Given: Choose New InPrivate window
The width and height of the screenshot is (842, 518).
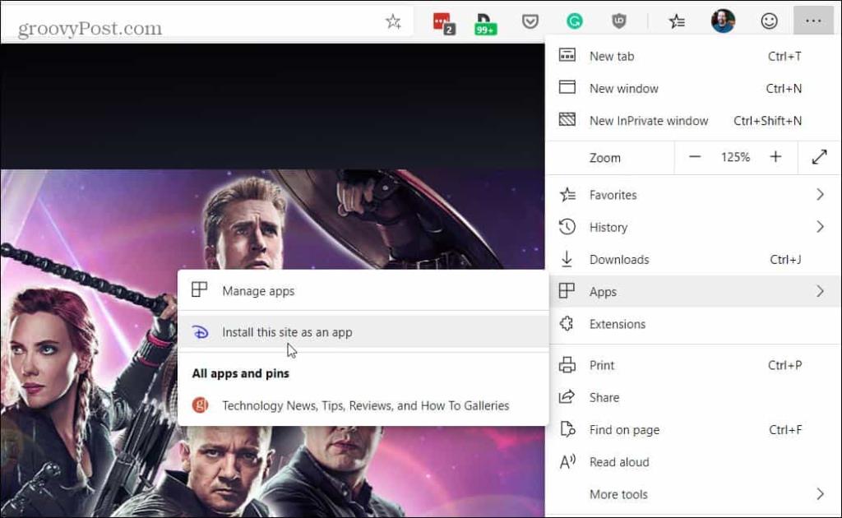Looking at the screenshot, I should coord(693,120).
